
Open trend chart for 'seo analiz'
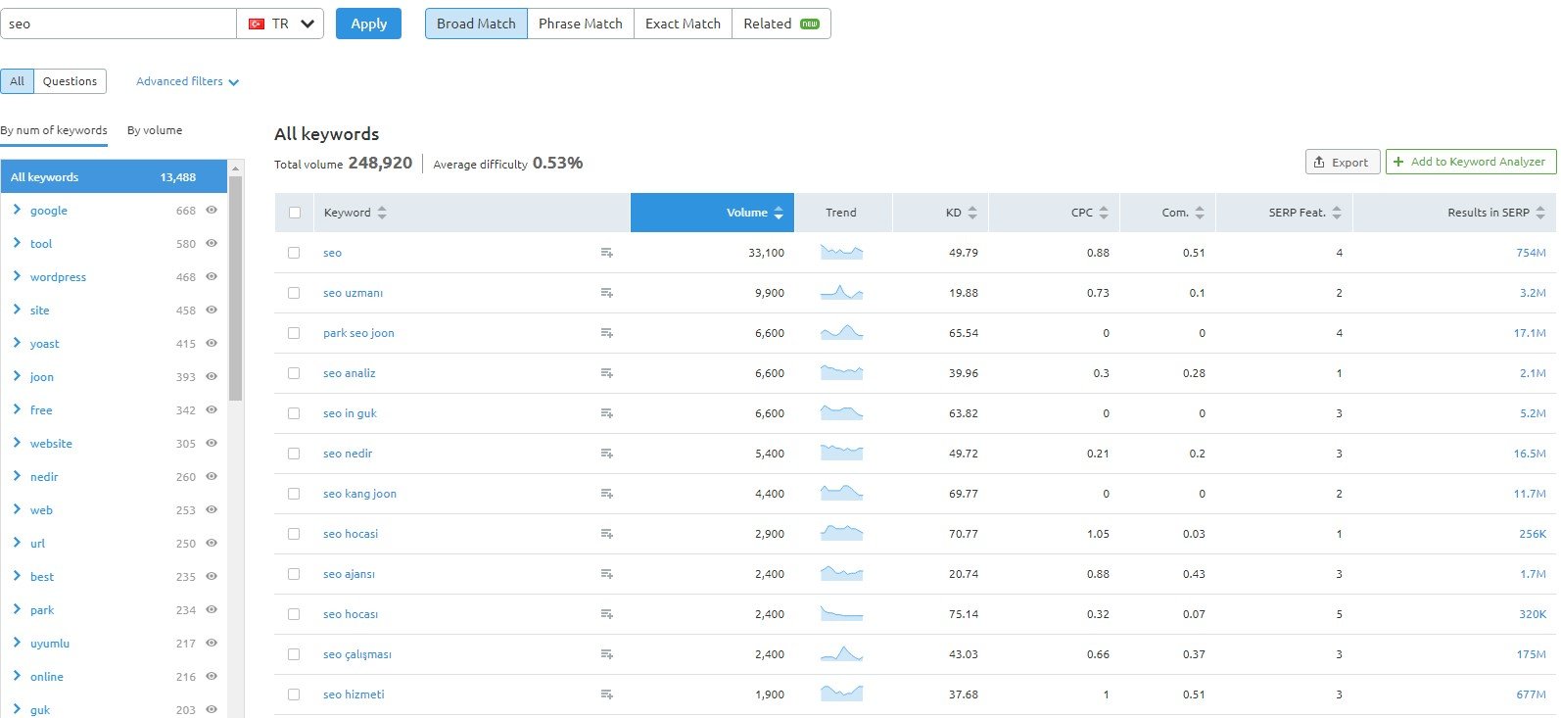[x=841, y=373]
